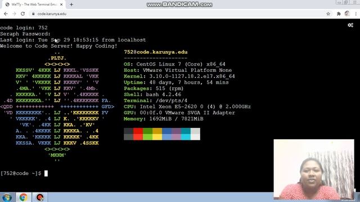Bookmark this page with the star icon
Image resolution: width=360 pixels, height=202 pixels.
click(x=328, y=13)
